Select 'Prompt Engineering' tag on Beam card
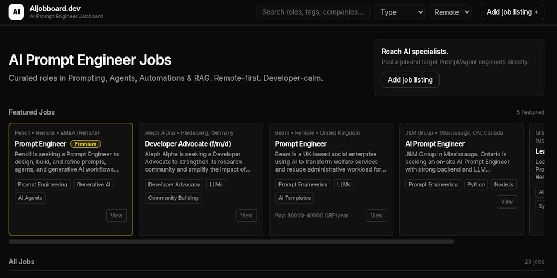Viewport: 557px width, 278px height. 303,185
